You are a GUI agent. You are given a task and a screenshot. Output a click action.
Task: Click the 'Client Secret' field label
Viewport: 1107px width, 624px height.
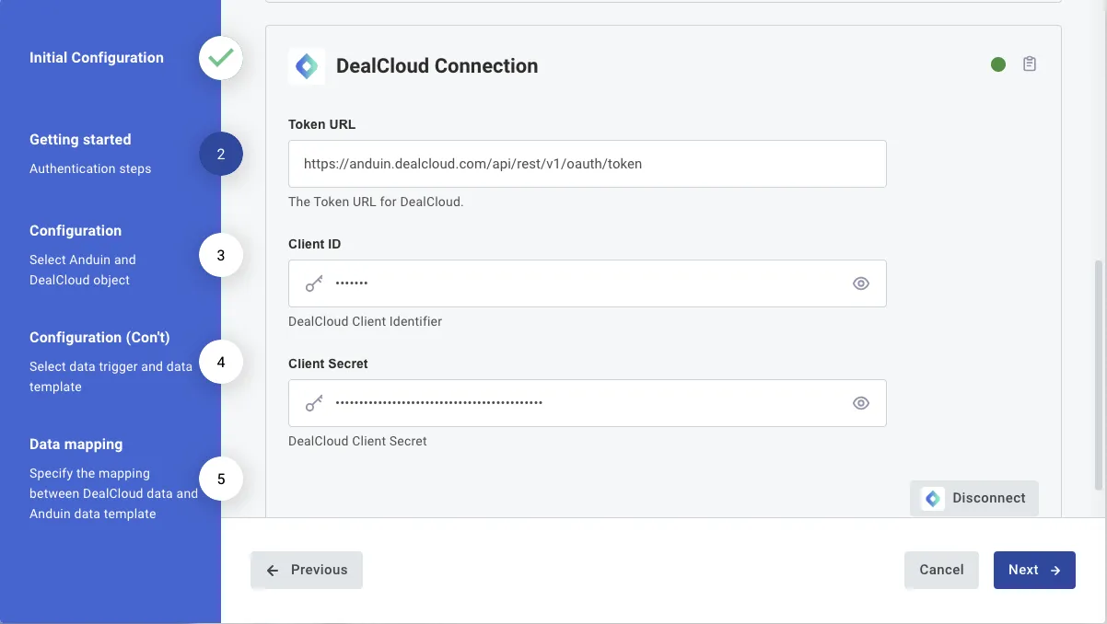click(x=328, y=364)
